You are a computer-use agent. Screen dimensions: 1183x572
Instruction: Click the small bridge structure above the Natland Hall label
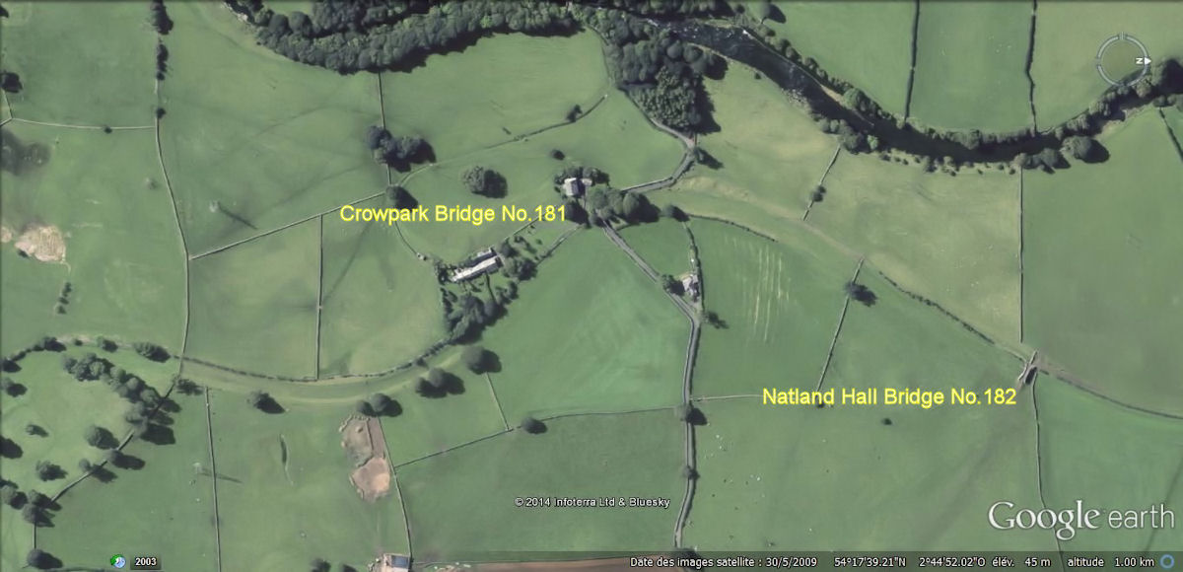point(1028,367)
